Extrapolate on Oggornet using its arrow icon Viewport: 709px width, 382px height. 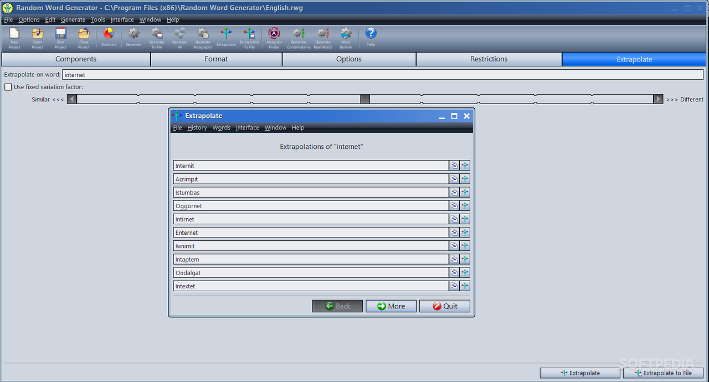[465, 205]
